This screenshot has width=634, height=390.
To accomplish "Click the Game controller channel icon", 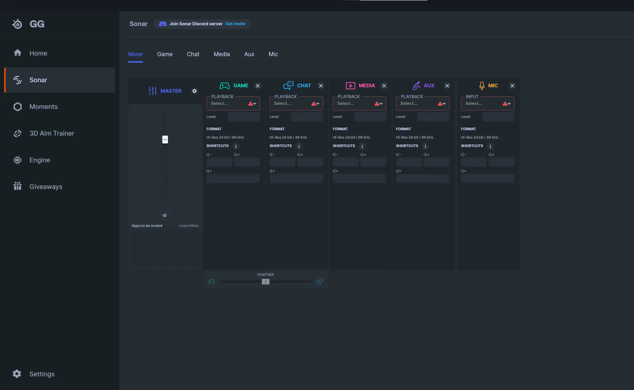I will coord(225,86).
